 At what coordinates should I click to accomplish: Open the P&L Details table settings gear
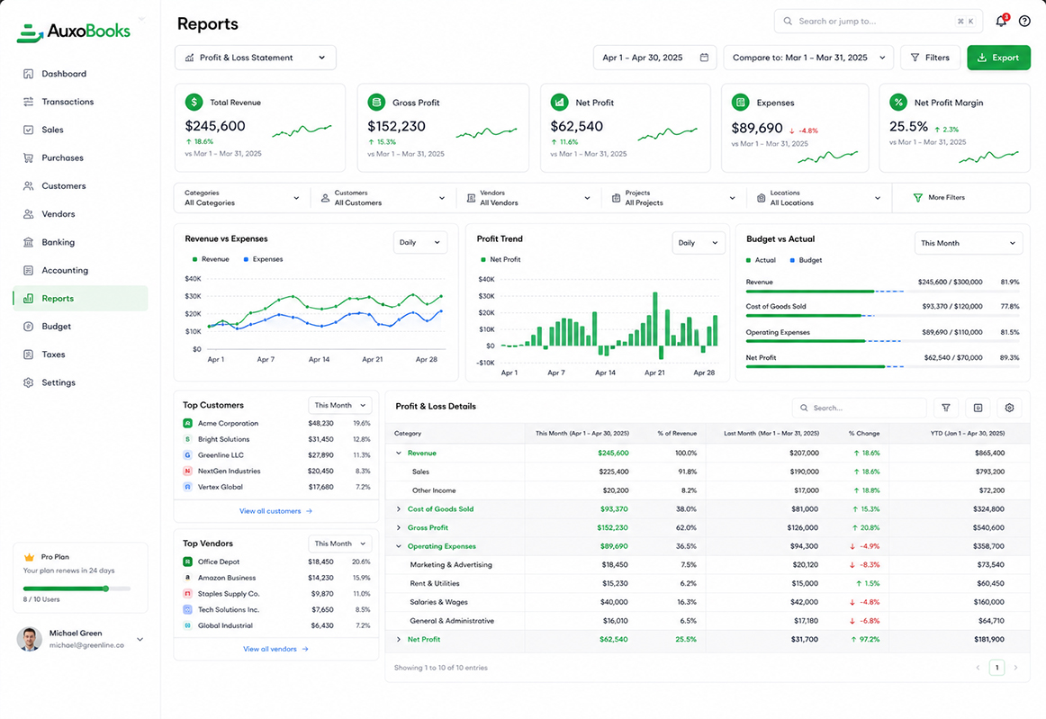[1009, 408]
